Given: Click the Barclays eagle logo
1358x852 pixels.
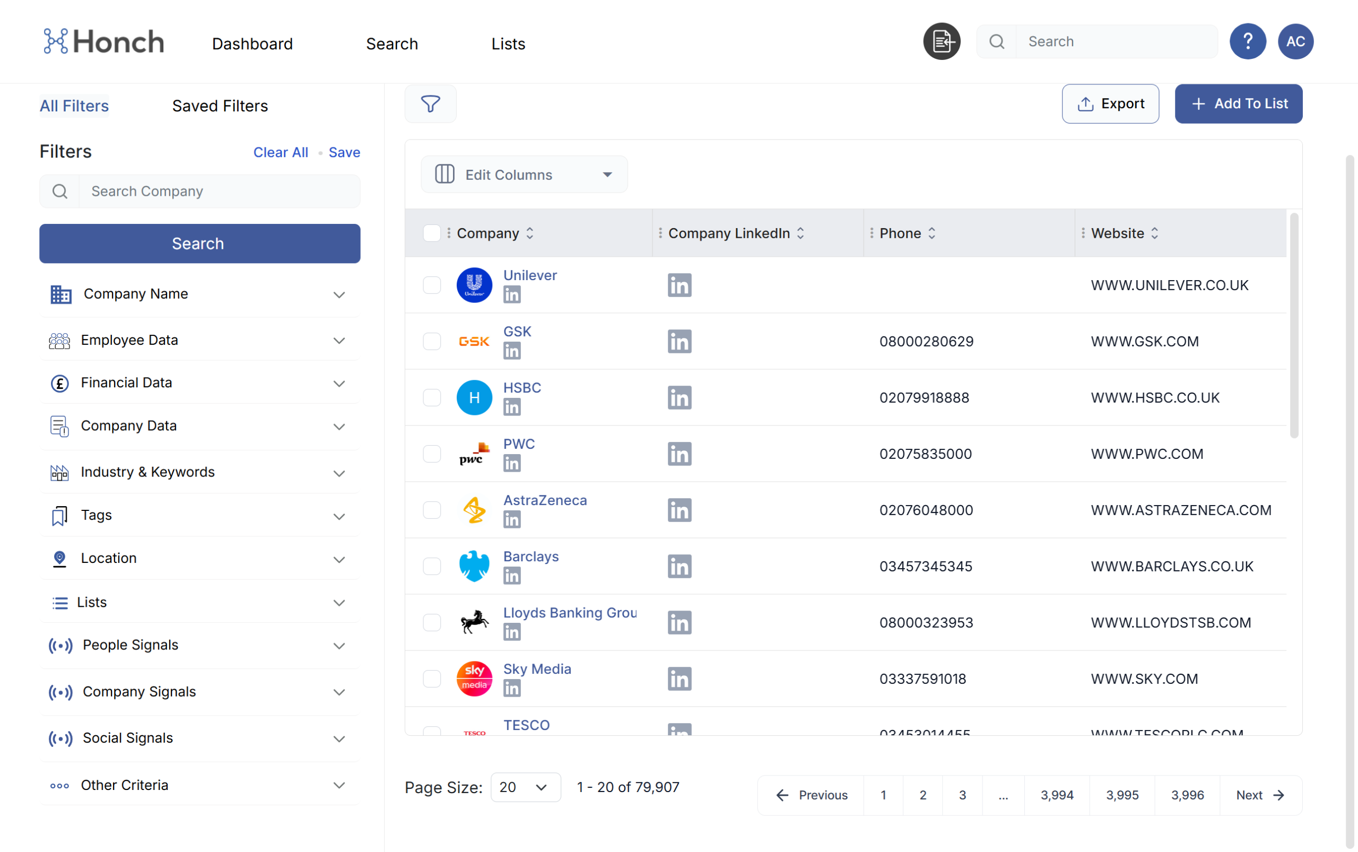Looking at the screenshot, I should pos(474,566).
